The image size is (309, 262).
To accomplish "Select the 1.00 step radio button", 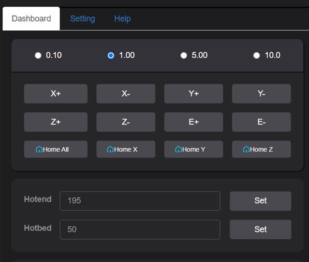I will (x=111, y=55).
